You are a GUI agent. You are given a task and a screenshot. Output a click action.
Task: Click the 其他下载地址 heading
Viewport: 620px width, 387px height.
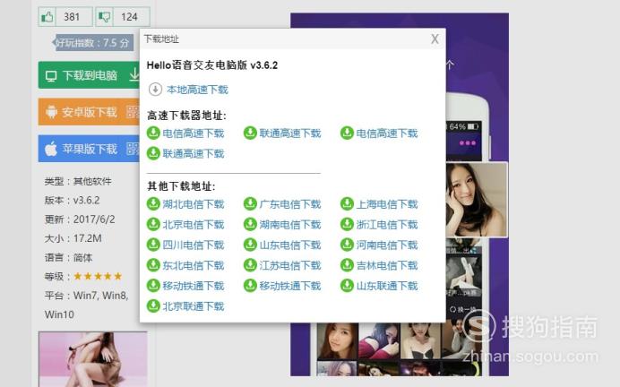coord(181,186)
